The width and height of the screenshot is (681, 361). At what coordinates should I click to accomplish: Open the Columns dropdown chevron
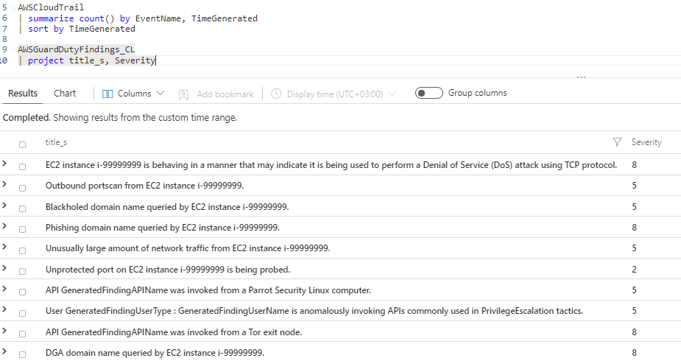[x=160, y=94]
